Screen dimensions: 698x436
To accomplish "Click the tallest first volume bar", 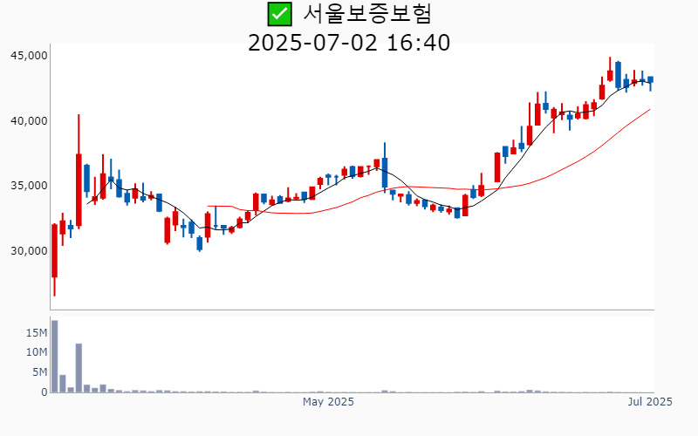I will (55, 357).
